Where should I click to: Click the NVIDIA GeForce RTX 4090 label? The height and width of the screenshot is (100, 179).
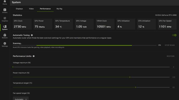166,15
